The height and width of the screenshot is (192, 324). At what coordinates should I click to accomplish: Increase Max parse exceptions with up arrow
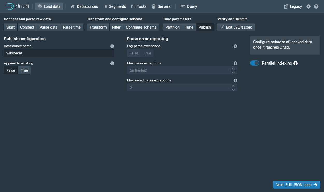click(x=233, y=68)
